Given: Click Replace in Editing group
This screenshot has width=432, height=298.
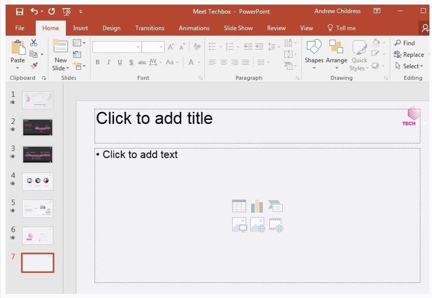Looking at the screenshot, I should pos(409,55).
